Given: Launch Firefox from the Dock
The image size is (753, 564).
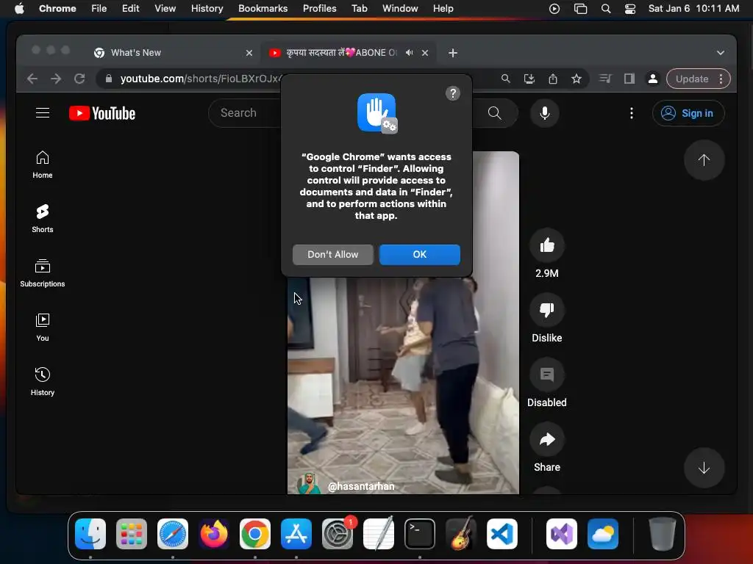Looking at the screenshot, I should click(214, 534).
